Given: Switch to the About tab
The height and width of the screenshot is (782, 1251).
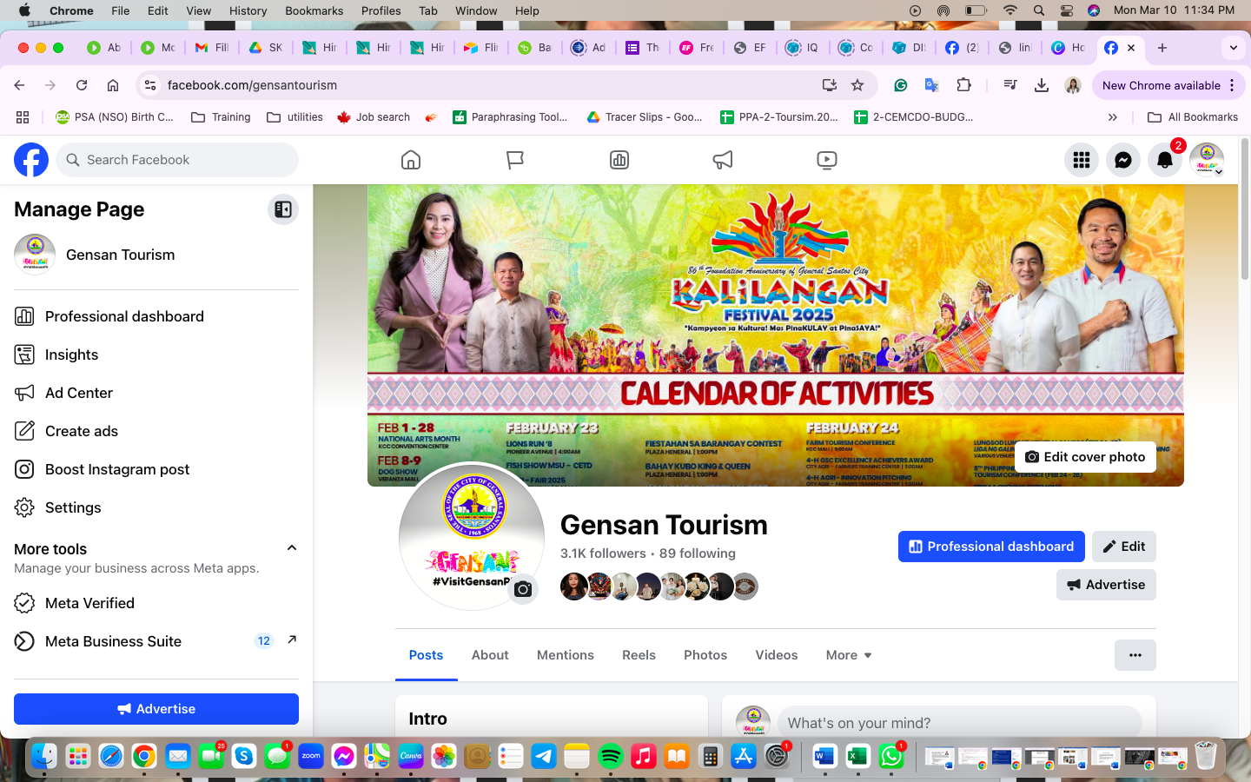Looking at the screenshot, I should [x=490, y=655].
